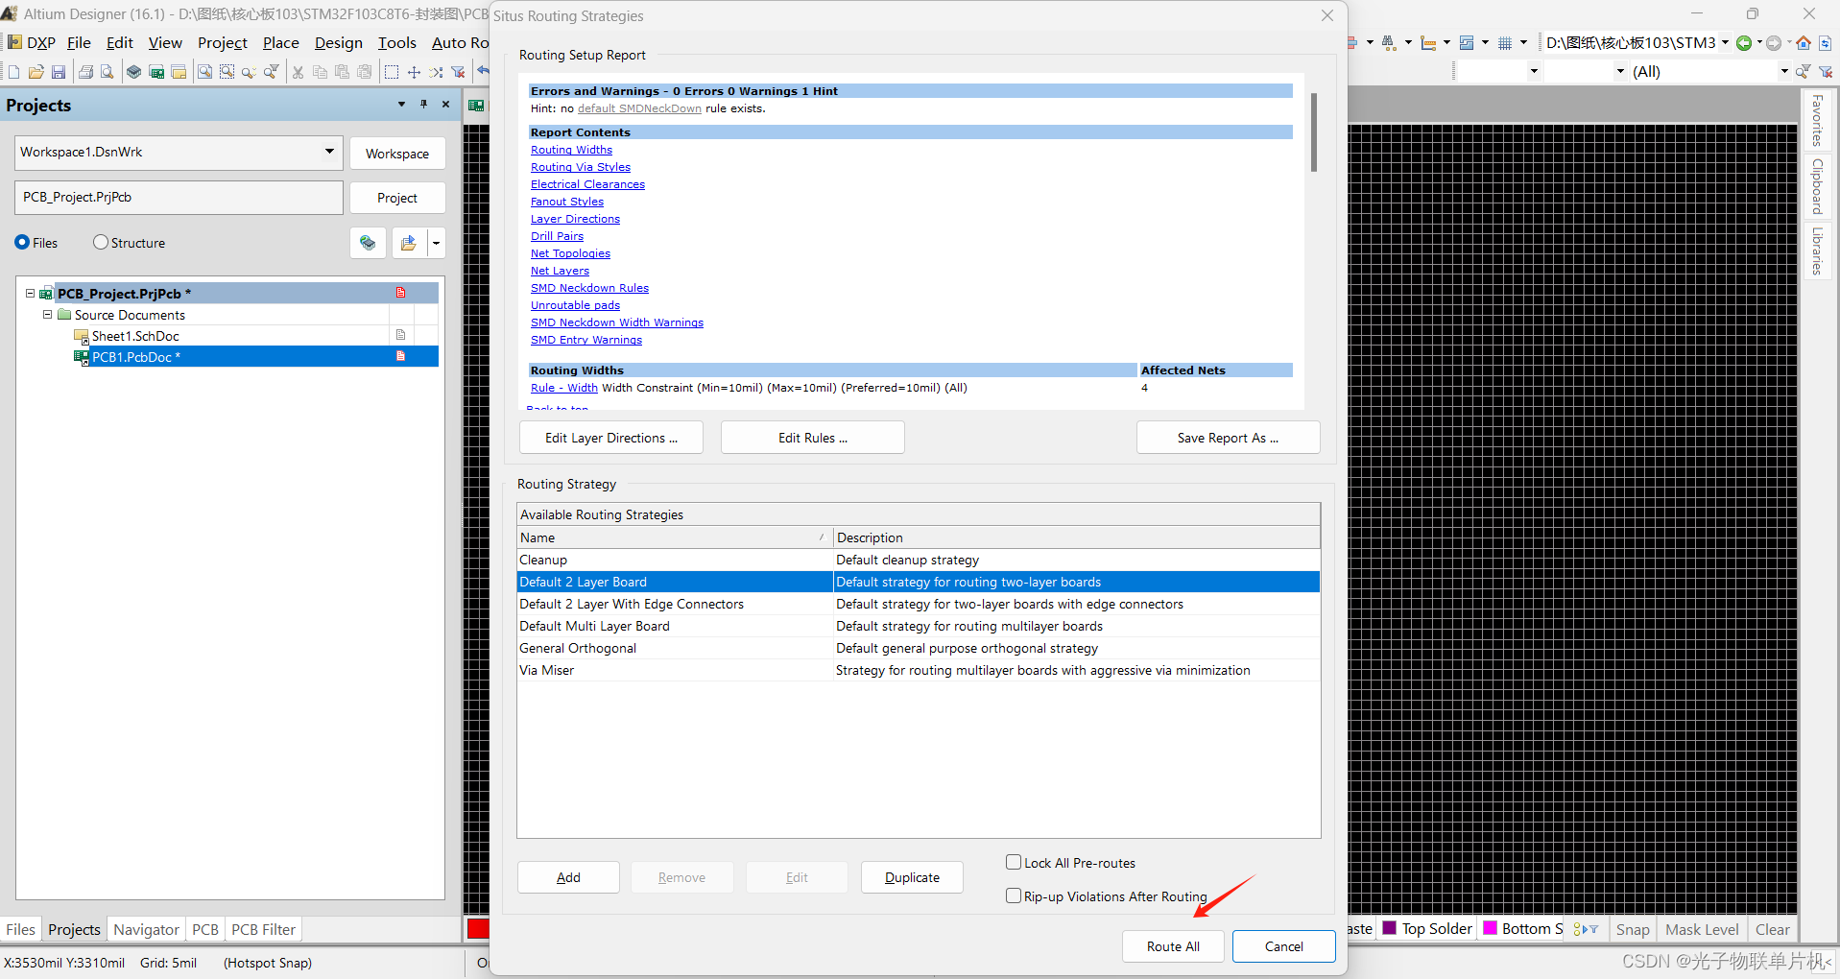Click the Measure dimension ruler icon

1428,43
